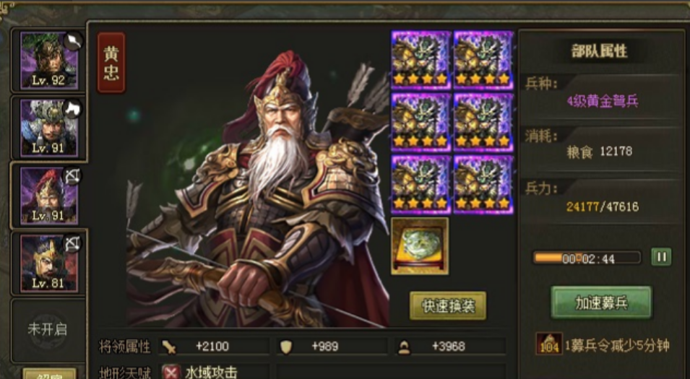Pause the recruitment timer
This screenshot has width=690, height=379.
point(661,257)
